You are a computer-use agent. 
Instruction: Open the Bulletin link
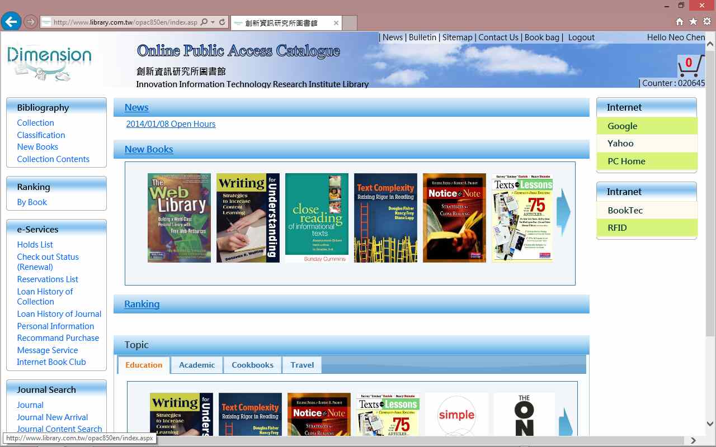pos(422,37)
